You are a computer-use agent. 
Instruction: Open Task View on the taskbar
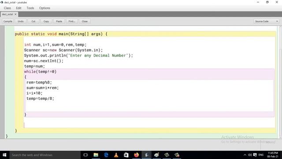(x=85, y=155)
